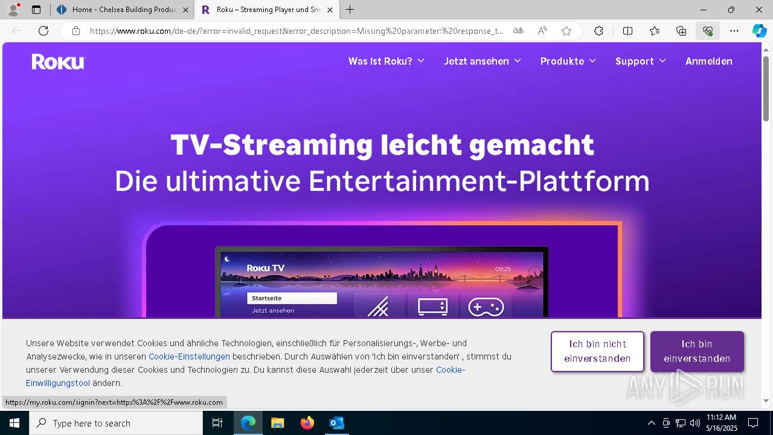
Task: Click the scrollbar down arrow
Action: click(x=766, y=401)
